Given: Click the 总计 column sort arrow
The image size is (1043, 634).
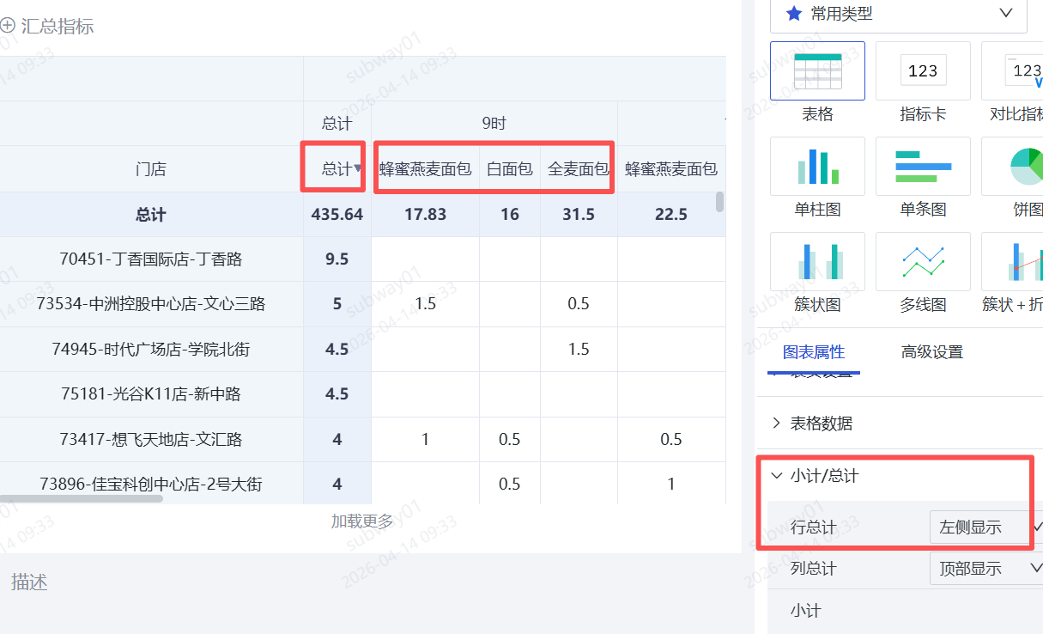Looking at the screenshot, I should coord(358,168).
